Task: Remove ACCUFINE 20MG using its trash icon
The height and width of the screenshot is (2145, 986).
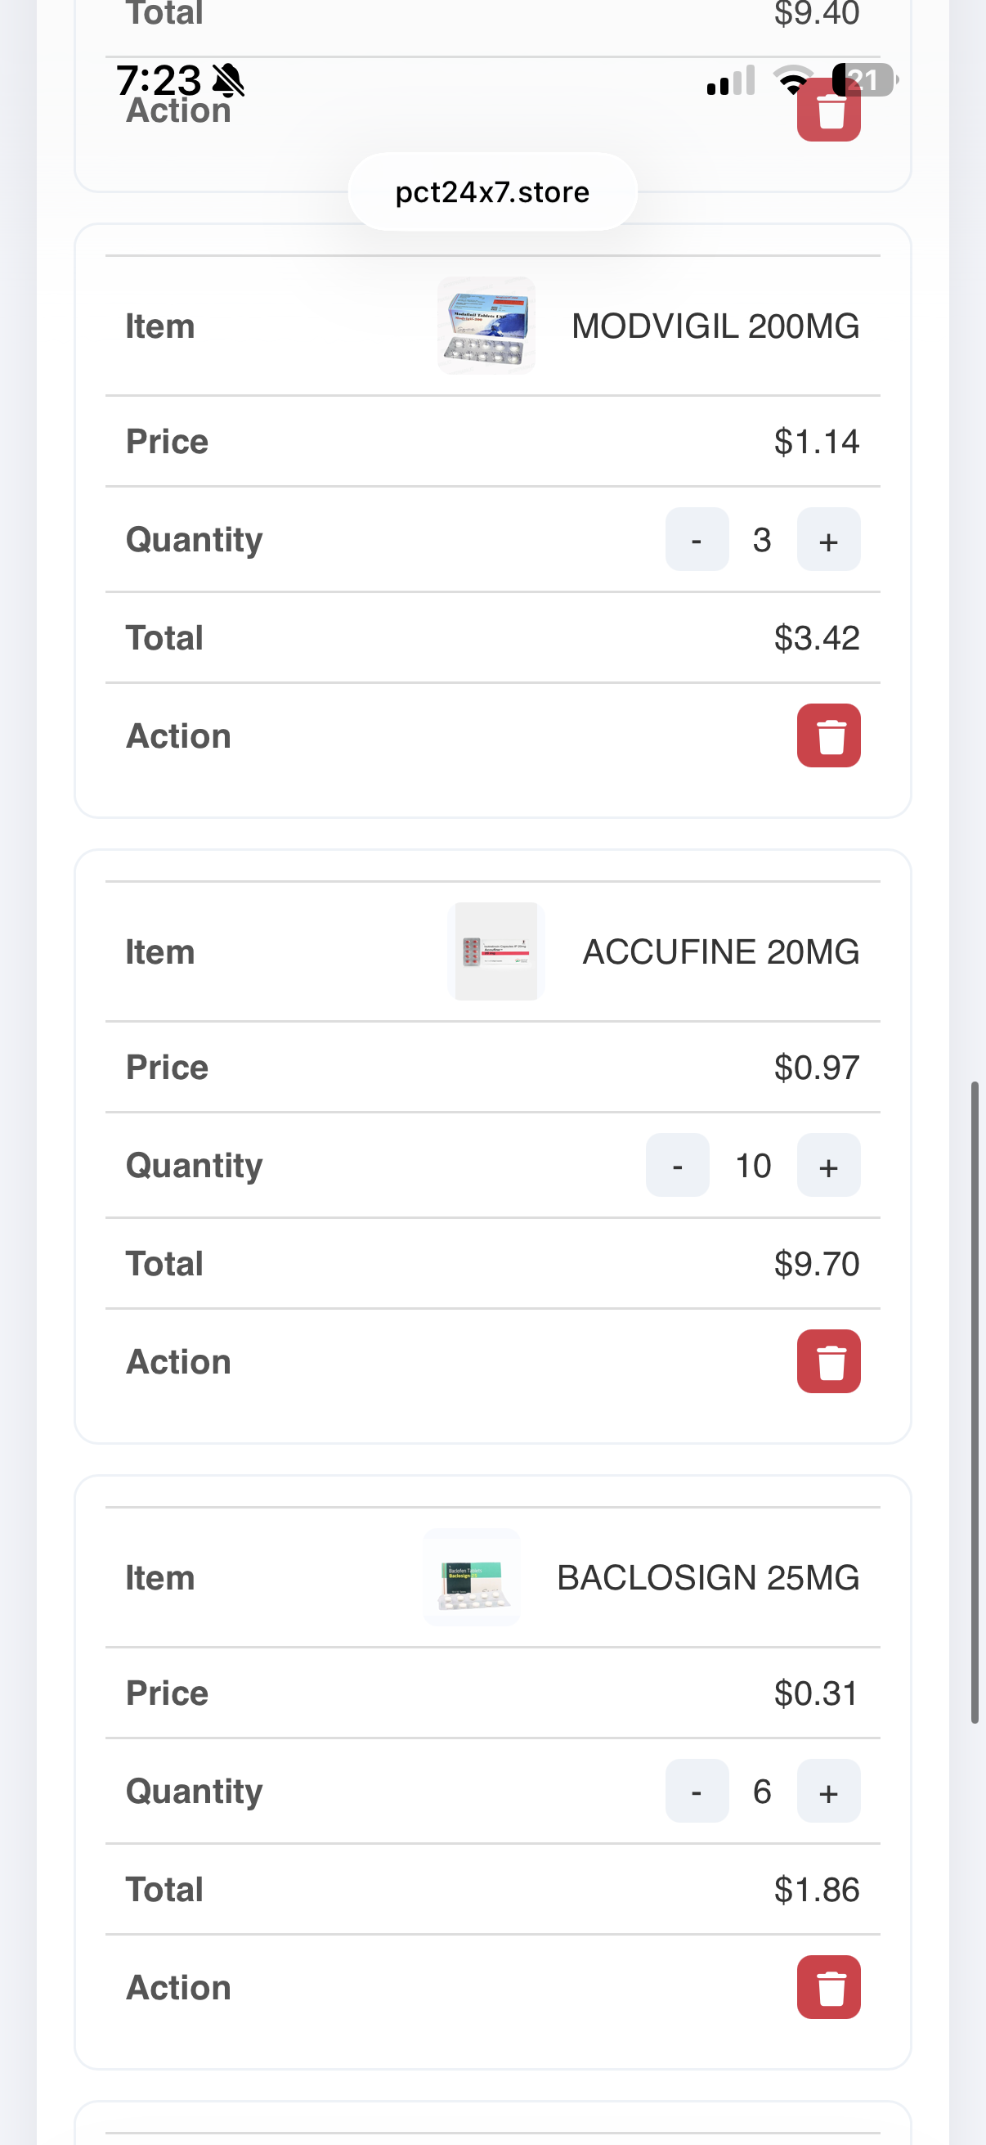Action: pyautogui.click(x=828, y=1360)
